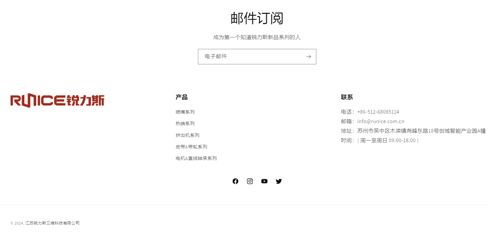
Task: Open the Facebook social icon
Action: (x=235, y=181)
